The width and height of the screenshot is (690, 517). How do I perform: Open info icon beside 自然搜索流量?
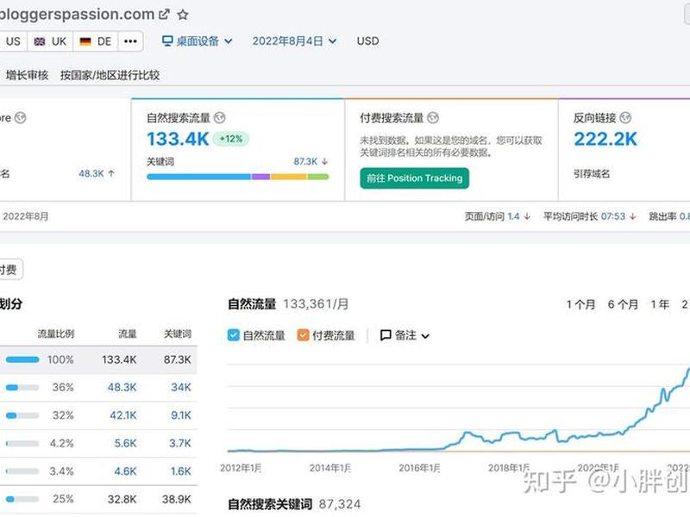coord(220,118)
